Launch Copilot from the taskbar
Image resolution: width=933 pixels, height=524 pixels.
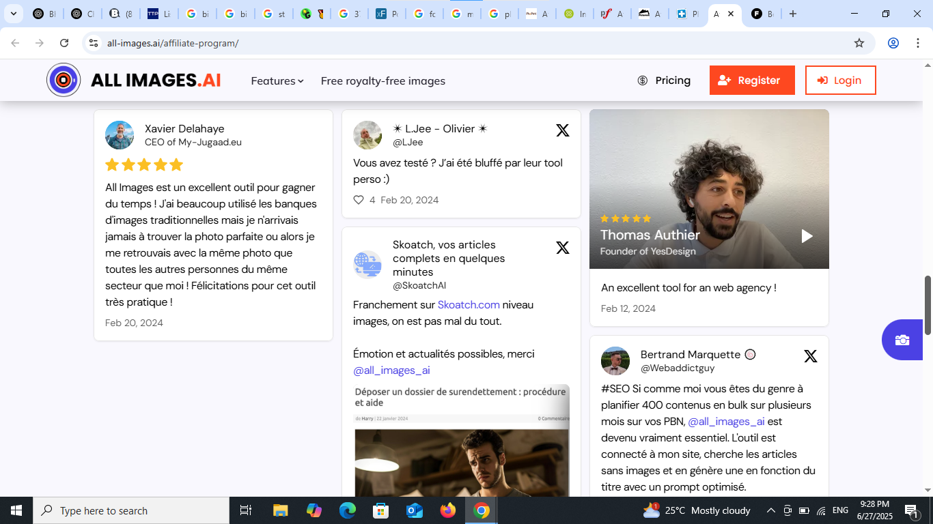[314, 510]
